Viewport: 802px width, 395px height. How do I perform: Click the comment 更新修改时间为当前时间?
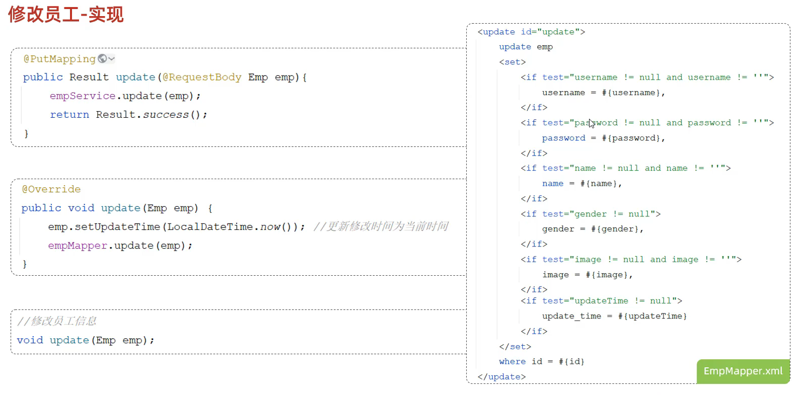point(381,227)
